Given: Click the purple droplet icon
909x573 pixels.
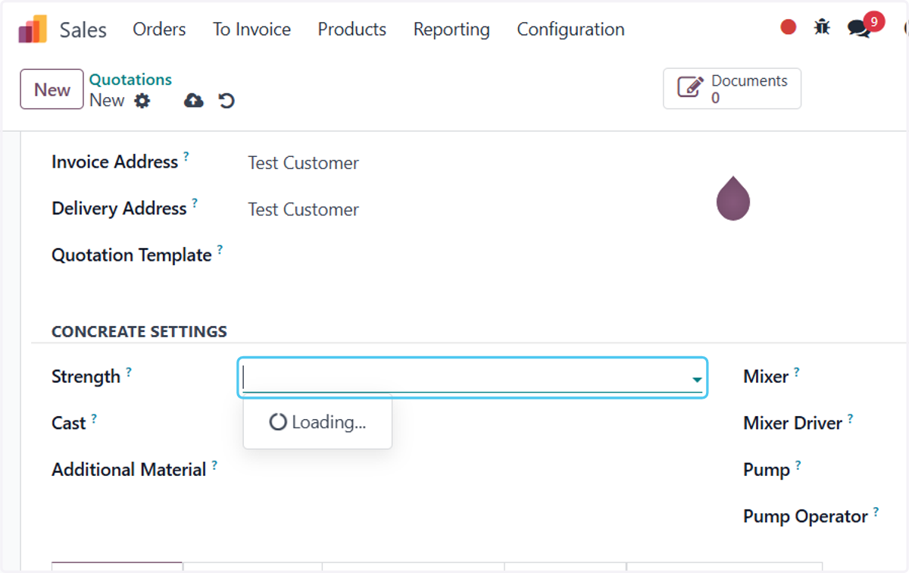Looking at the screenshot, I should 733,199.
